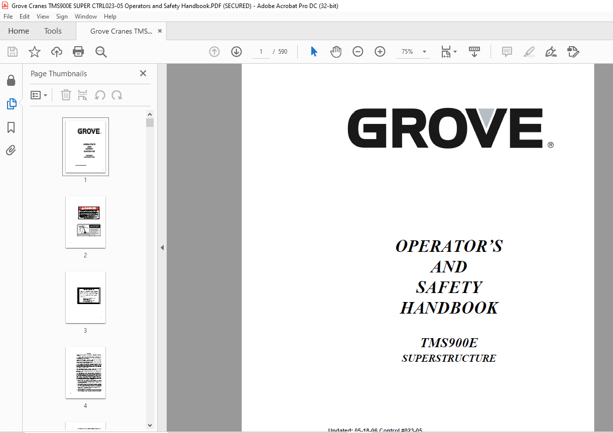613x433 pixels.
Task: Open the File menu
Action: [x=8, y=17]
